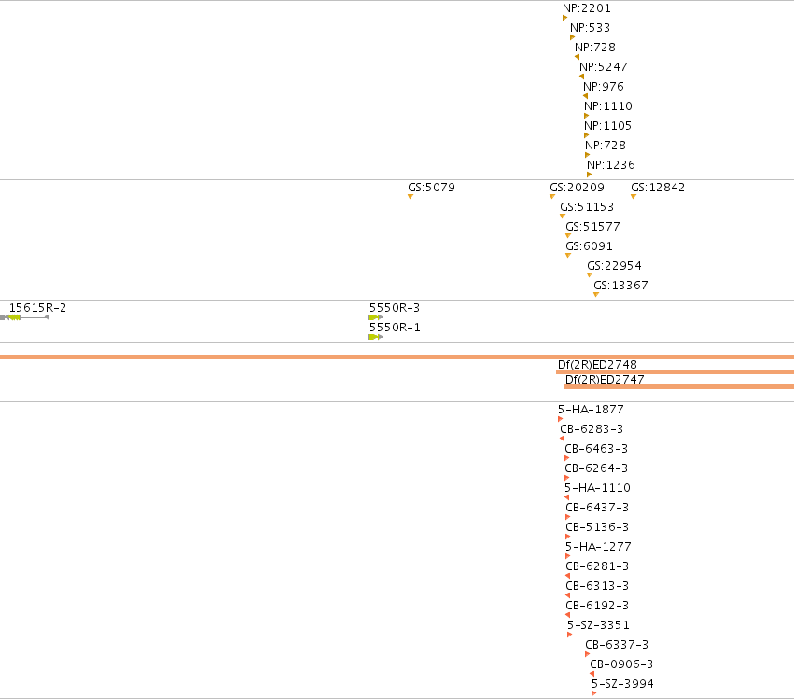The height and width of the screenshot is (699, 794).
Task: Select the CB-6192-3 label
Action: coord(597,606)
